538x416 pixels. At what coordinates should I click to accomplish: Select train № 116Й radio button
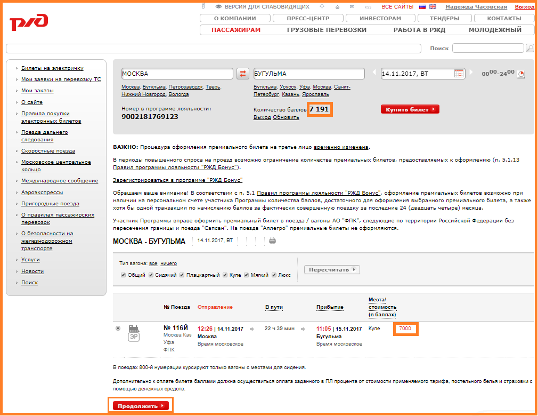pyautogui.click(x=118, y=328)
